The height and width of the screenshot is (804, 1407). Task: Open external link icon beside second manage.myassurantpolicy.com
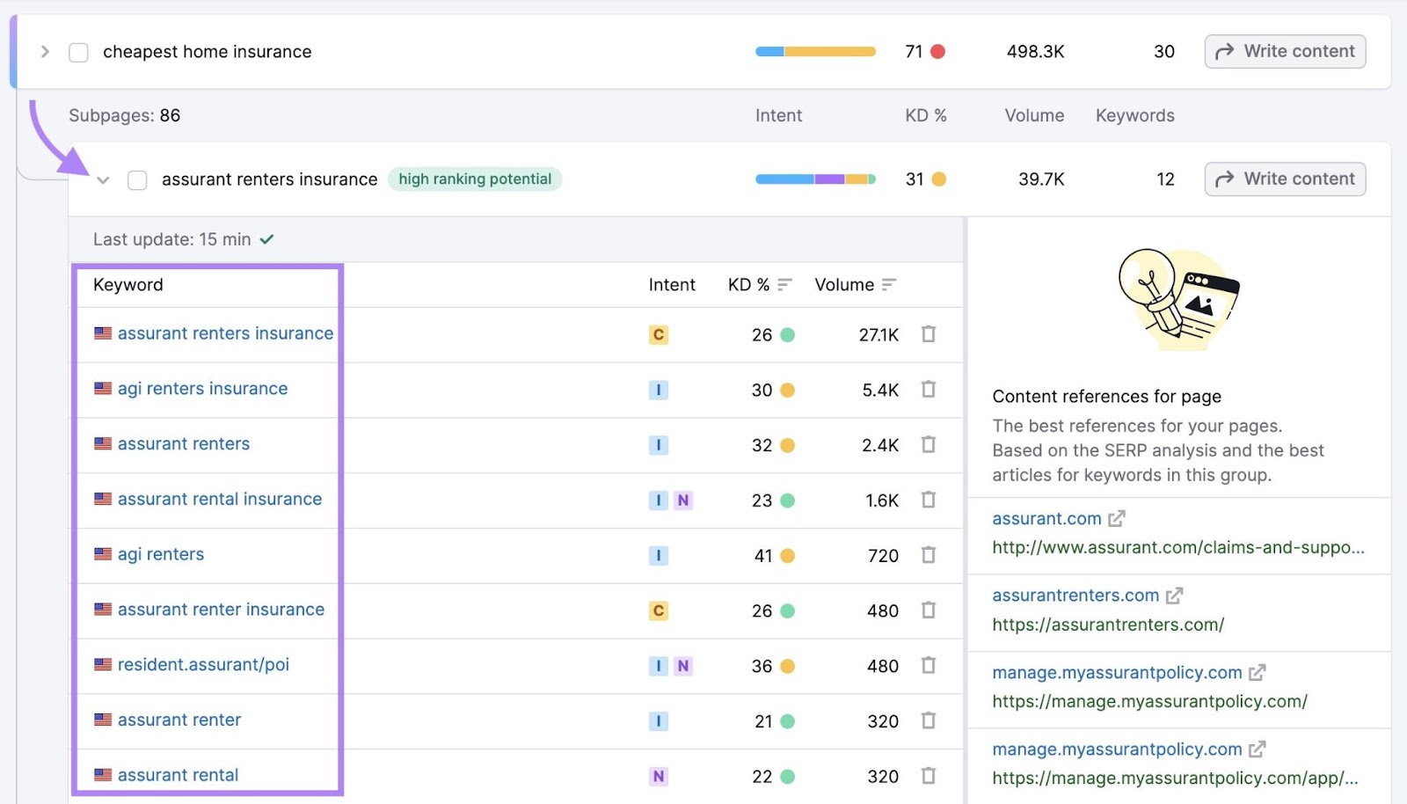[1258, 749]
